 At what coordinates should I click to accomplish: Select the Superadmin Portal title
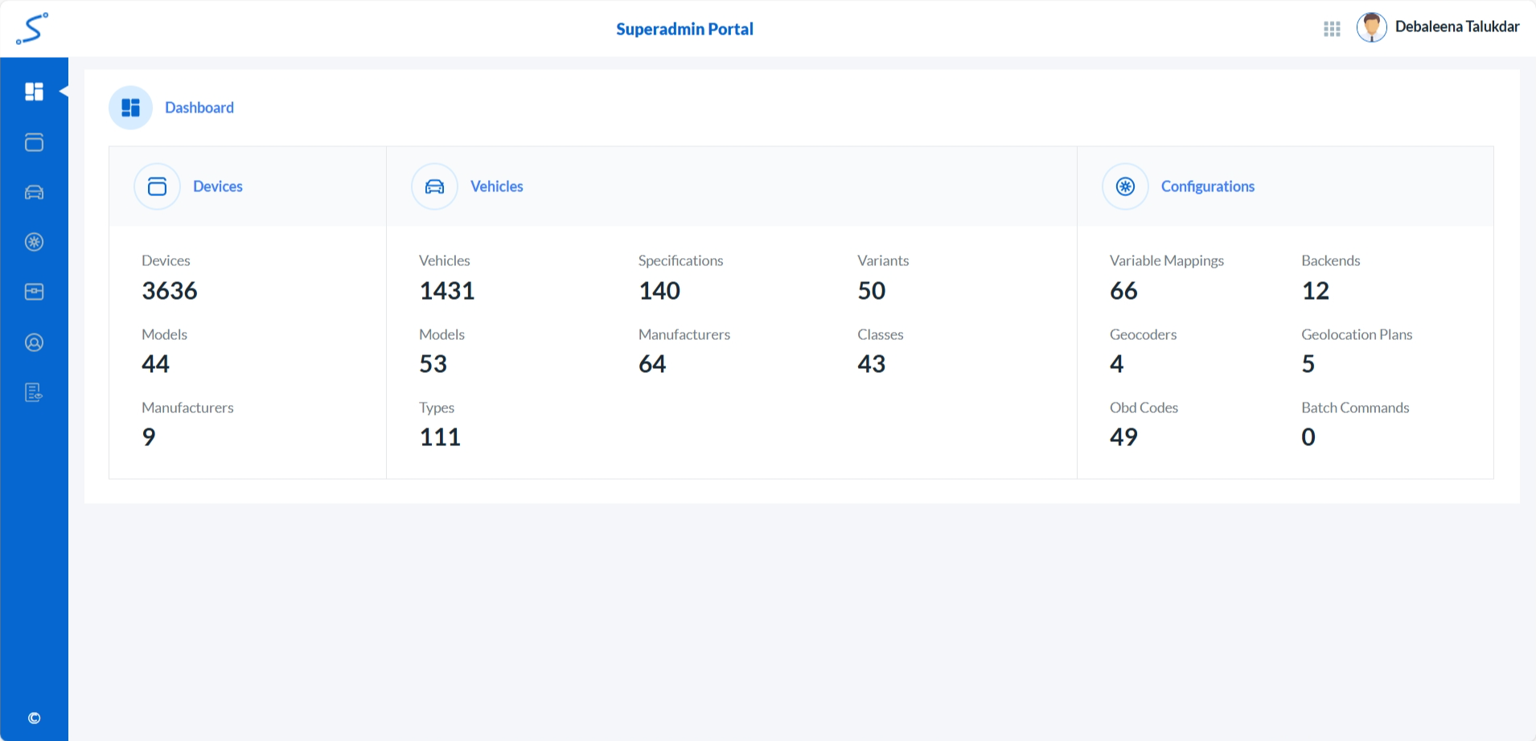click(684, 28)
